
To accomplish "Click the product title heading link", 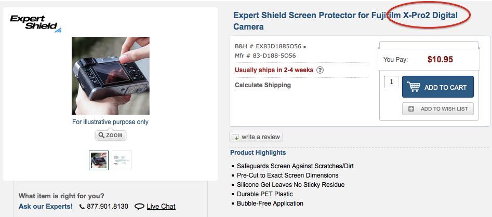I will click(x=345, y=21).
